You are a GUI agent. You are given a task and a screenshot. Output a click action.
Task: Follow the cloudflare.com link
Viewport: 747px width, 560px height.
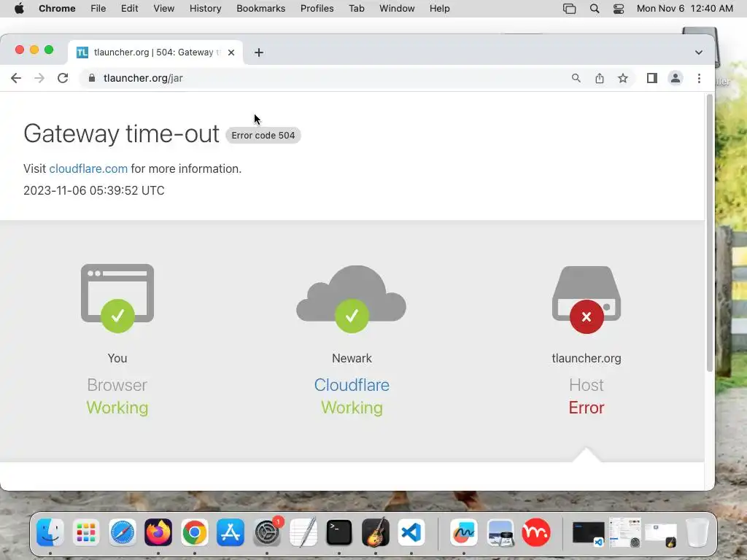[x=88, y=168]
